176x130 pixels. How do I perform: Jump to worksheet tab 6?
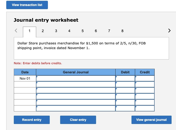96,31
